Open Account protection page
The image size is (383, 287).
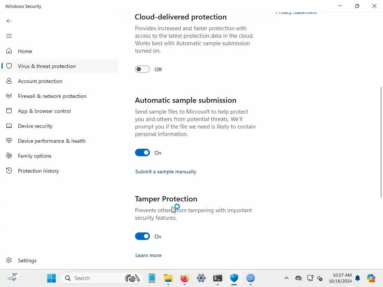pos(60,81)
